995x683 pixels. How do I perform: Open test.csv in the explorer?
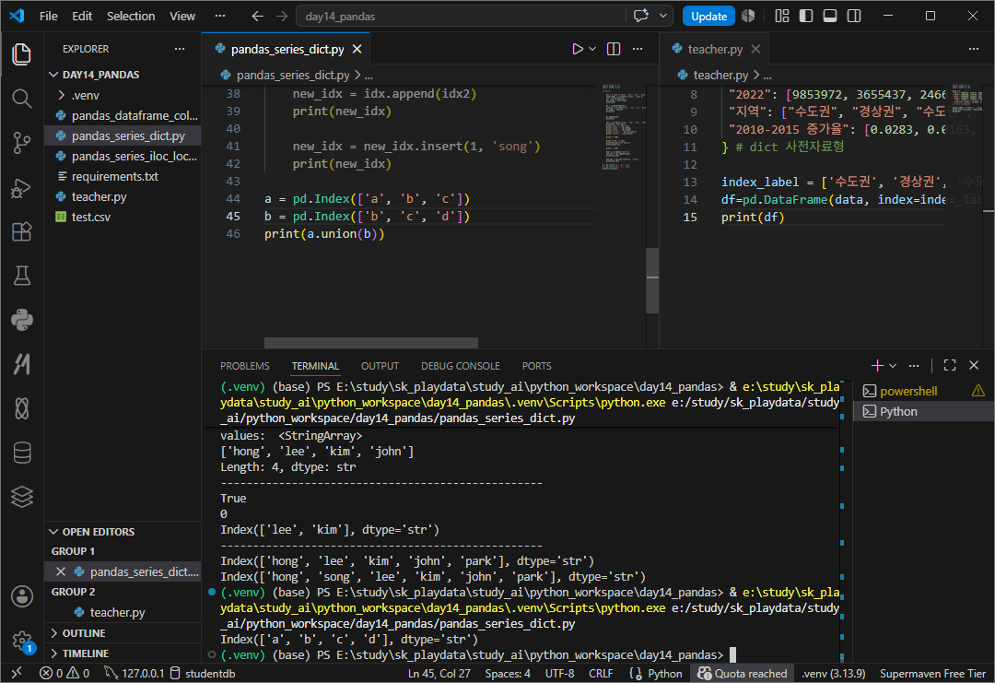[123, 218]
